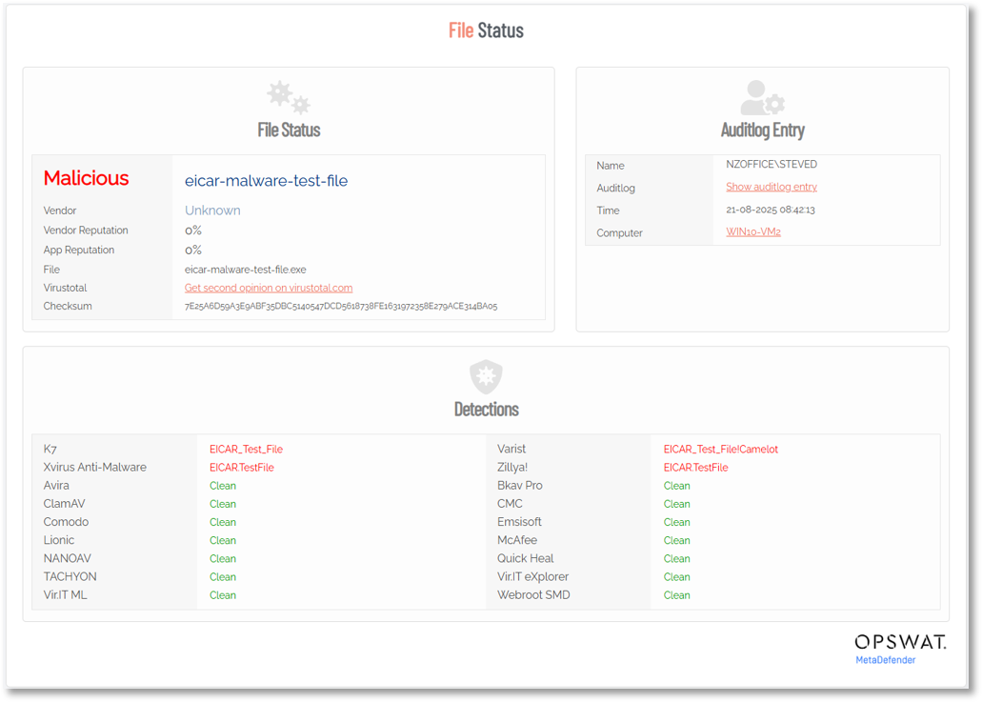Select the checksum hash value
This screenshot has width=982, height=702.
341,306
